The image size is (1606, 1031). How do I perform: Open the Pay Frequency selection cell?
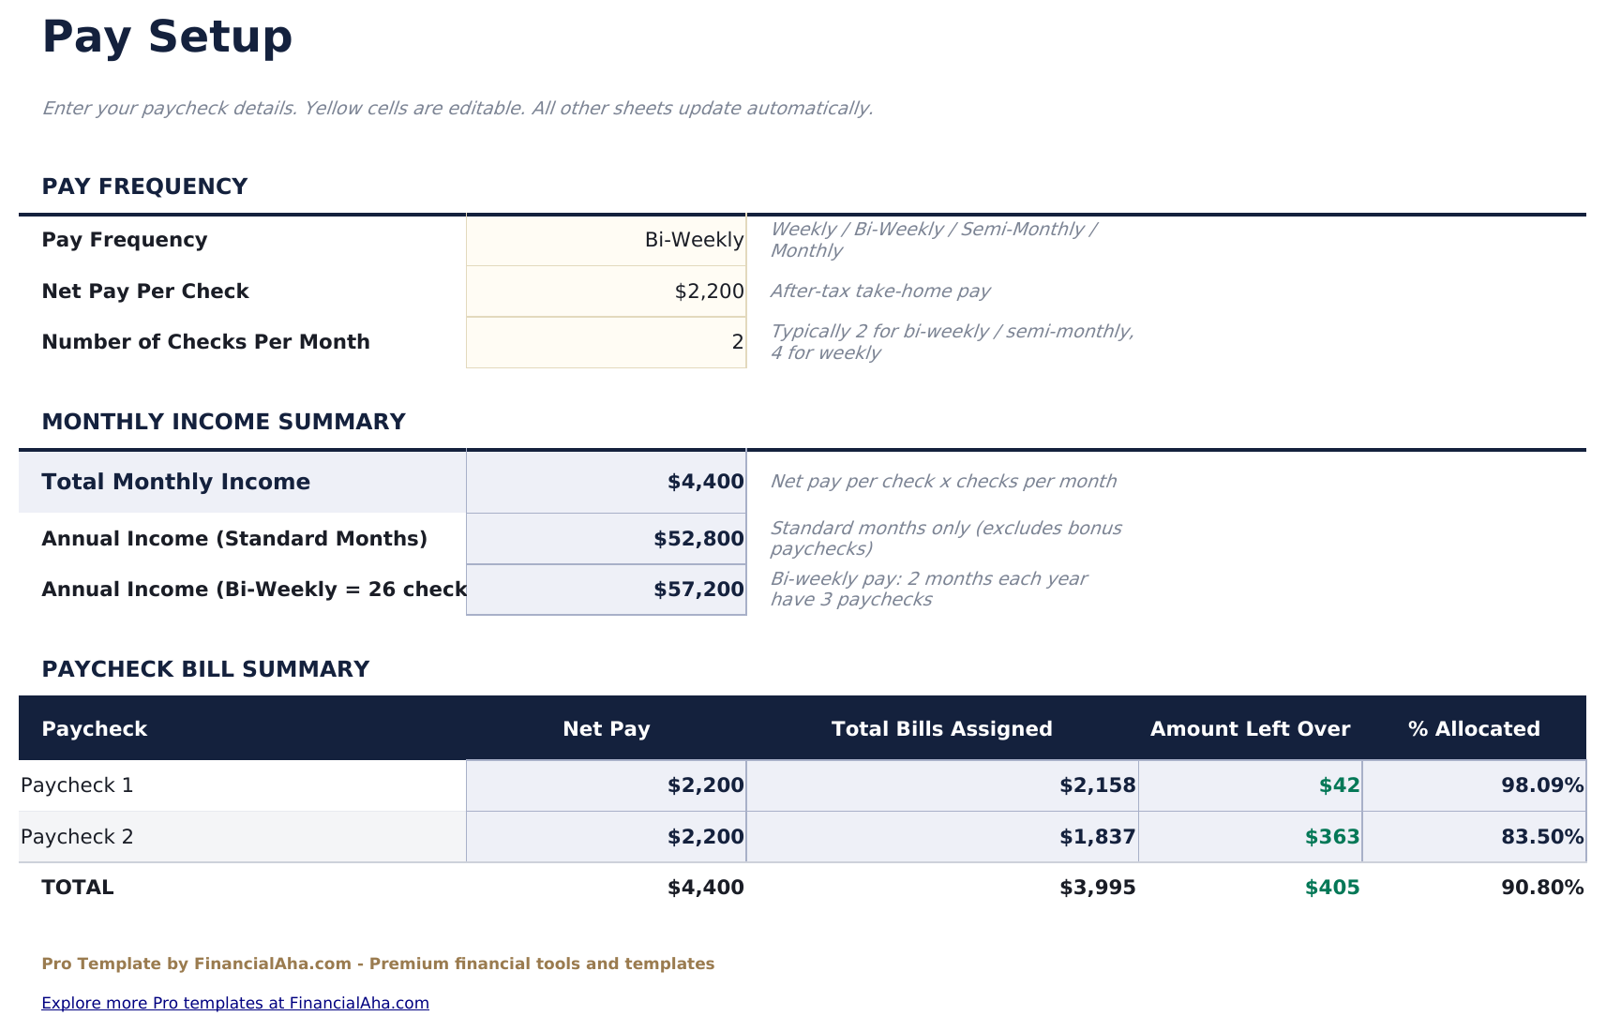click(606, 239)
